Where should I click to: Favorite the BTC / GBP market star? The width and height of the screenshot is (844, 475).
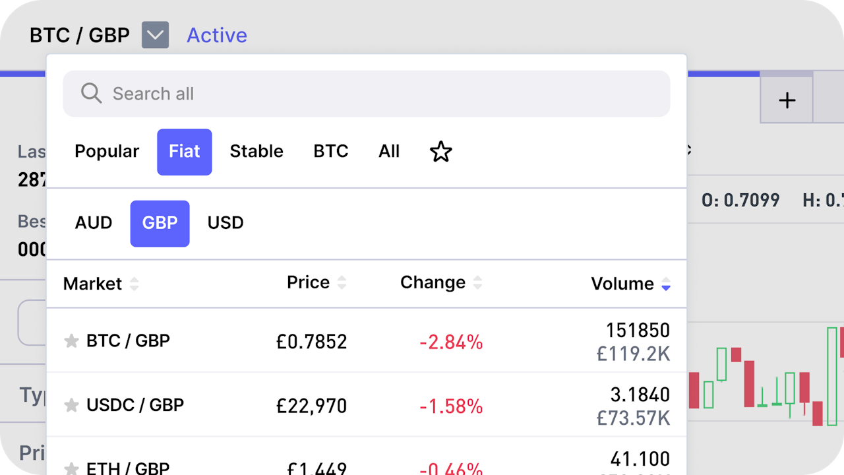click(x=71, y=341)
